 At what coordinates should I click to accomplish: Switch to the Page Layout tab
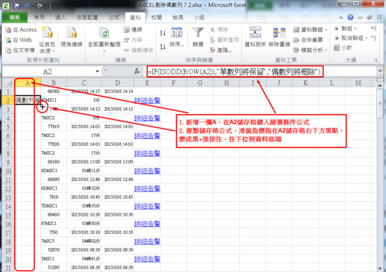(x=87, y=17)
